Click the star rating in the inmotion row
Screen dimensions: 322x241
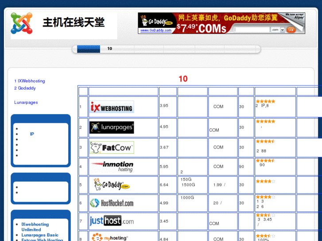point(265,161)
